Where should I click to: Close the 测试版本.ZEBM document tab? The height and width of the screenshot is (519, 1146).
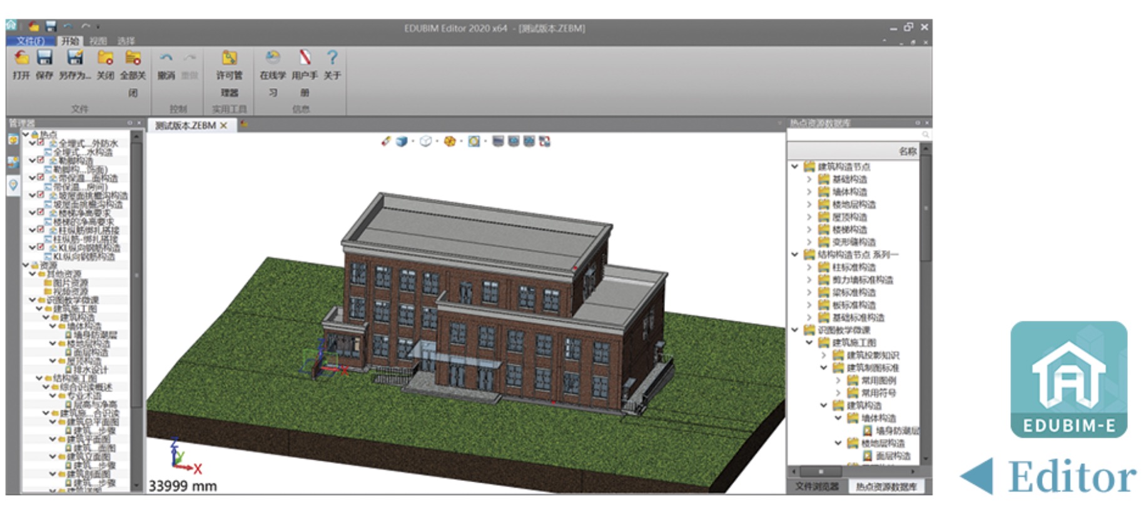(223, 125)
